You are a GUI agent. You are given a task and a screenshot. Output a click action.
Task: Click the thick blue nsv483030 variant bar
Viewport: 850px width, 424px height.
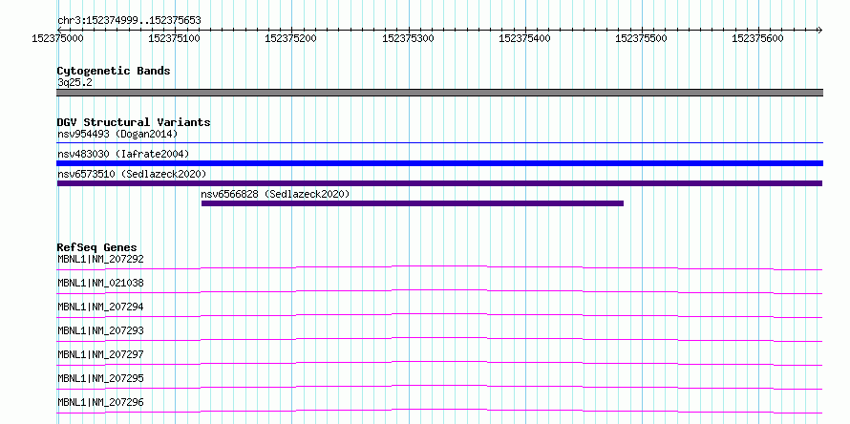click(x=439, y=163)
